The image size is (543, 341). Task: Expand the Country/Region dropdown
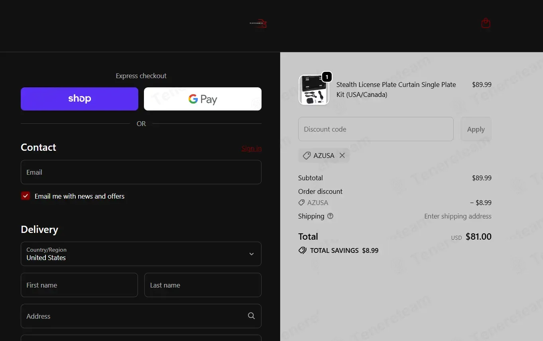click(141, 254)
